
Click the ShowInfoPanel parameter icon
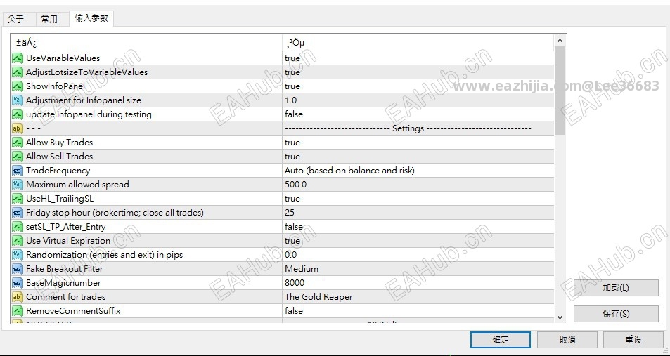pyautogui.click(x=18, y=86)
